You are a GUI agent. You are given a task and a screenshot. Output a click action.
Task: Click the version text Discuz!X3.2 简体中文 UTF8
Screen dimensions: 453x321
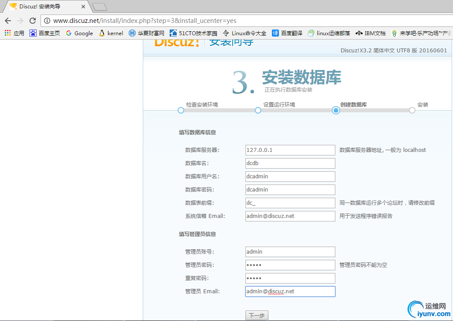click(394, 51)
